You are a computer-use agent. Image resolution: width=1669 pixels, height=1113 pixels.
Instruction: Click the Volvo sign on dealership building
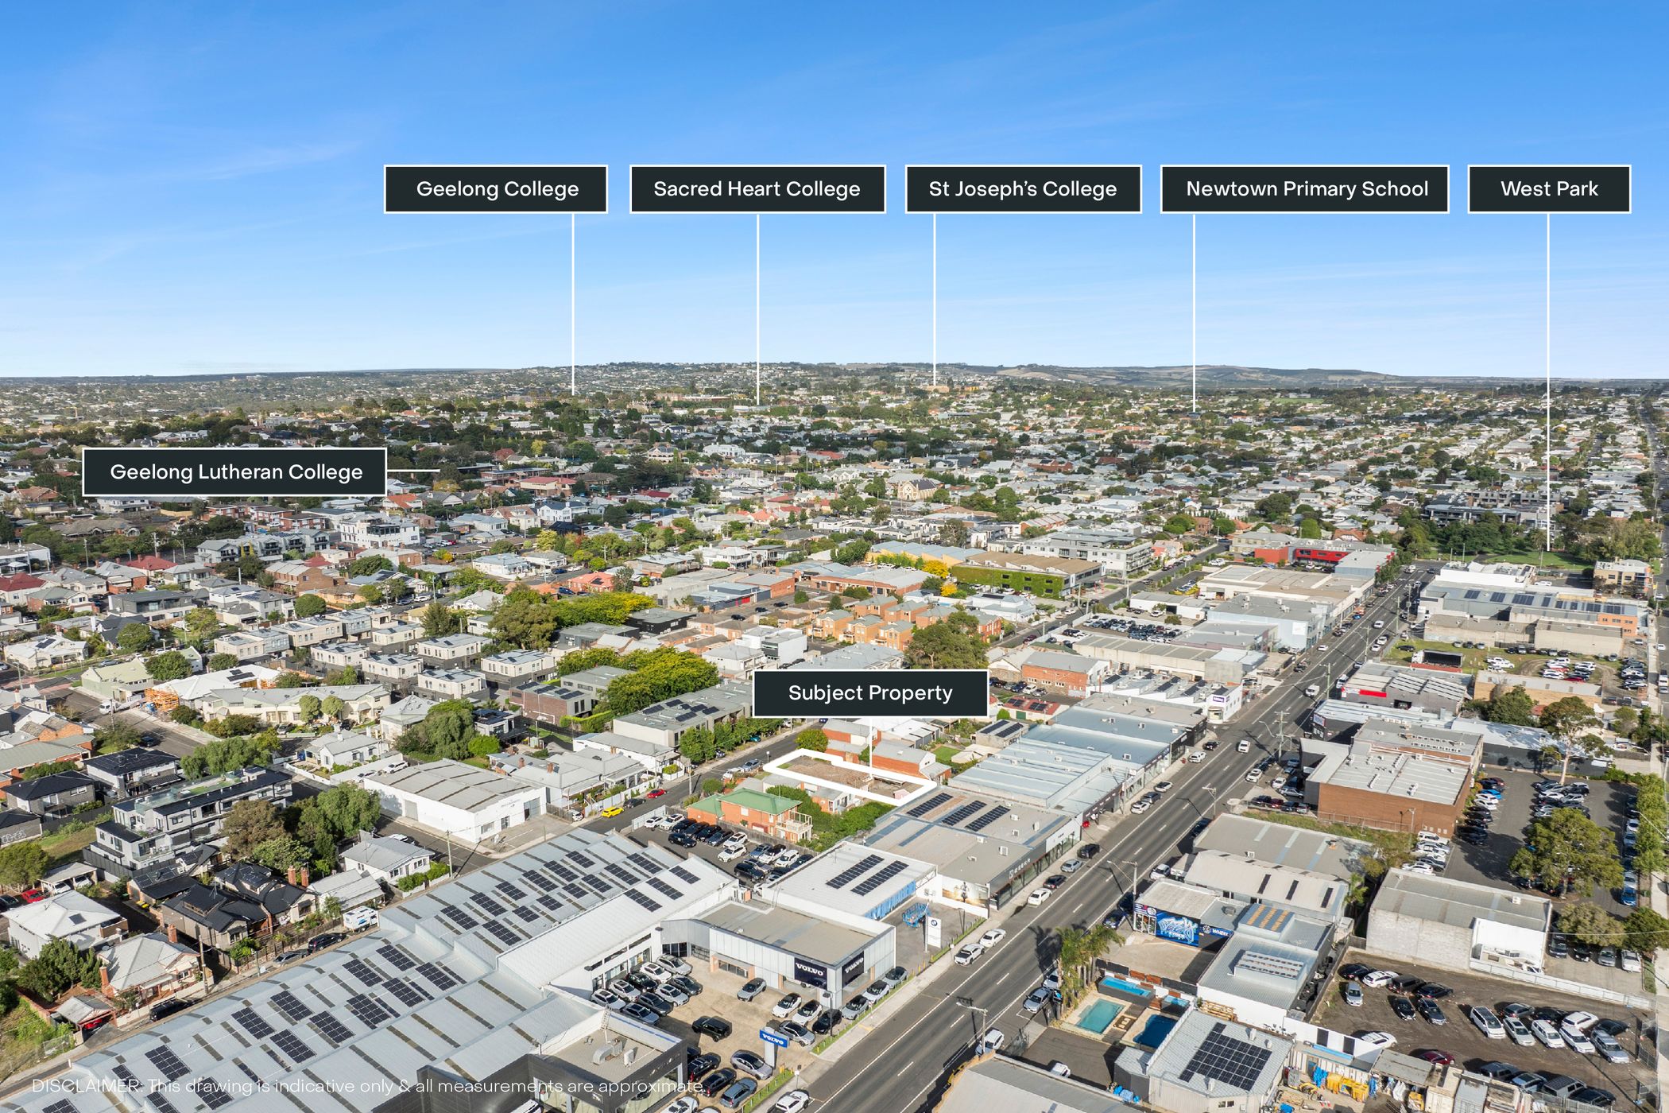(809, 971)
